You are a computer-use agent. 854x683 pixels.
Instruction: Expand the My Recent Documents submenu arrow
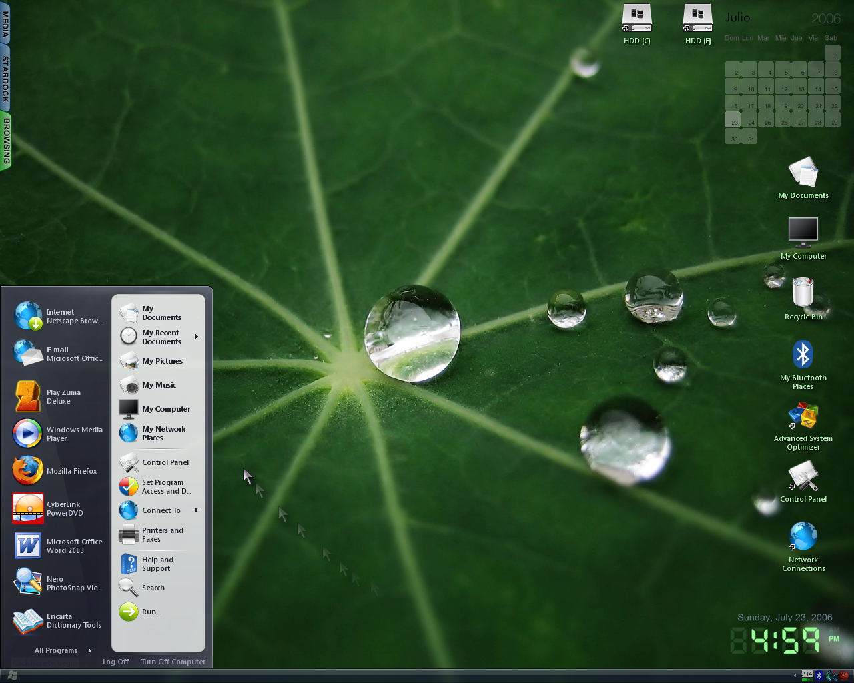[x=197, y=337]
